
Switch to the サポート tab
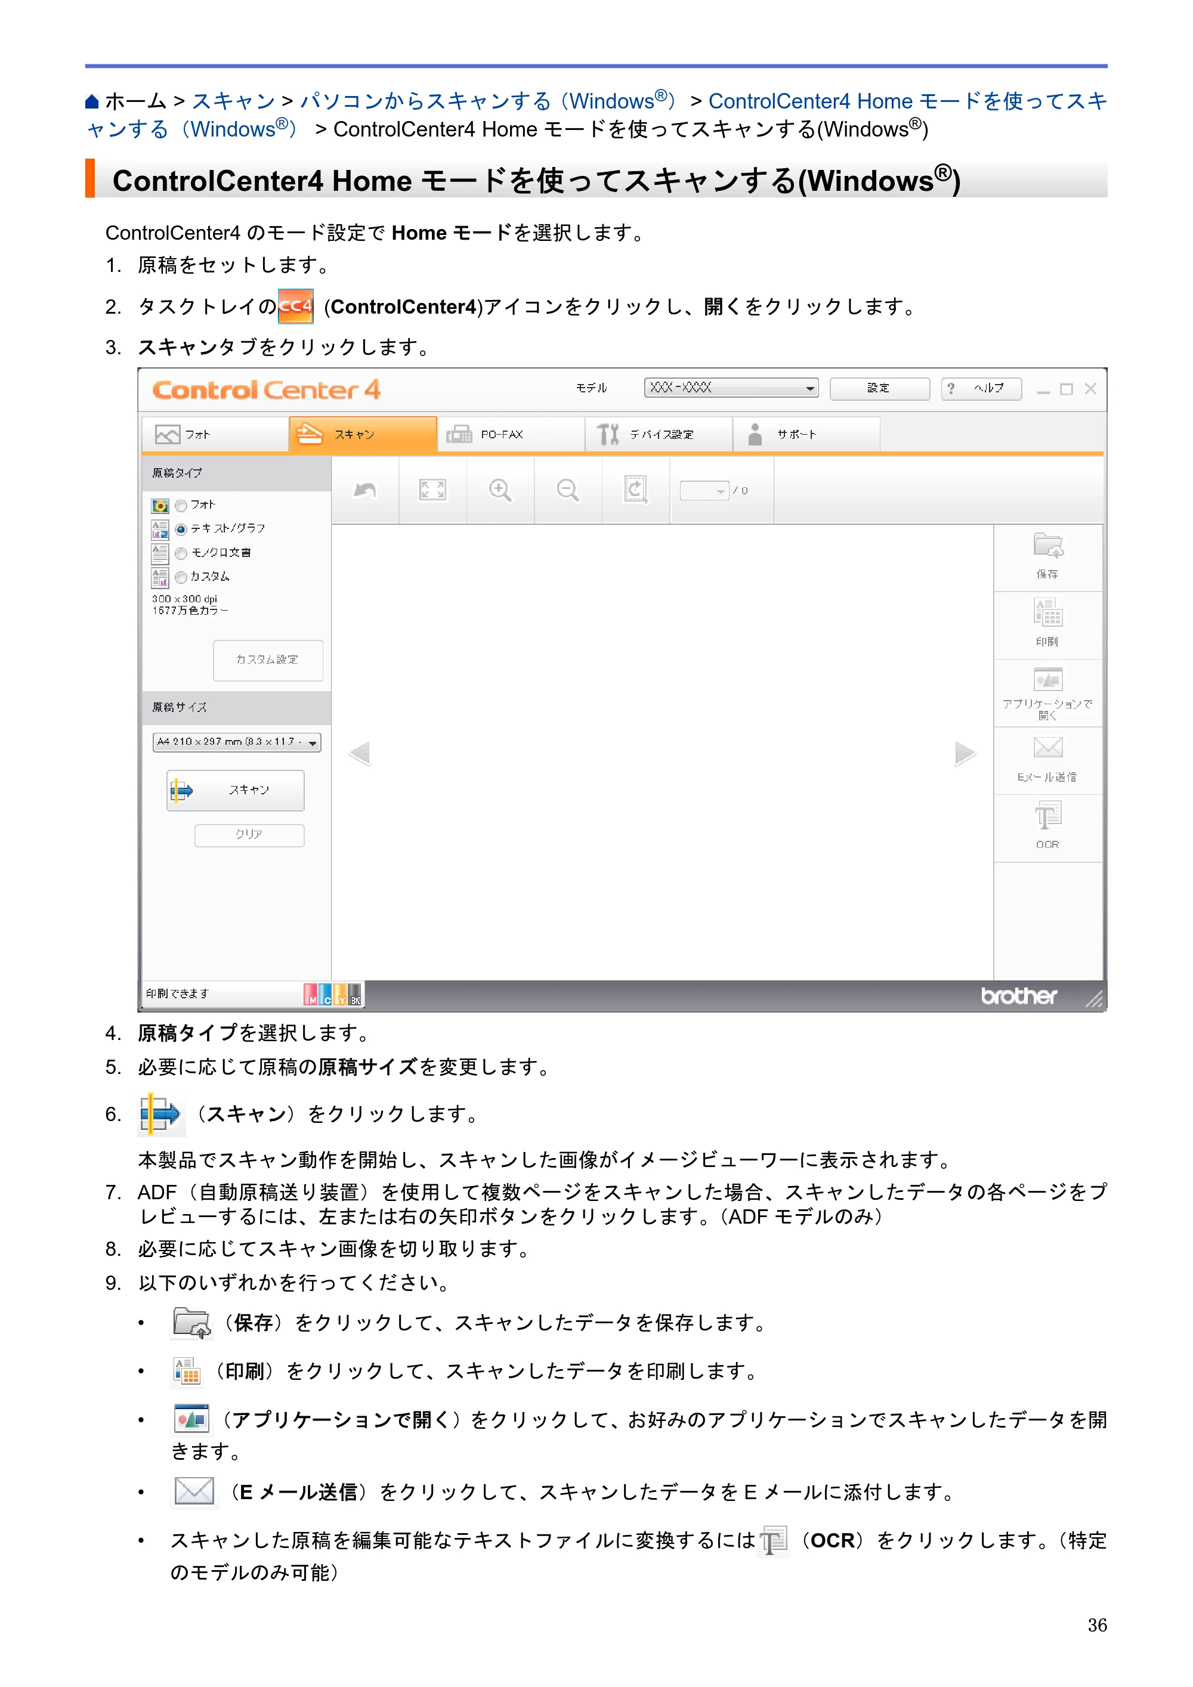(x=807, y=434)
